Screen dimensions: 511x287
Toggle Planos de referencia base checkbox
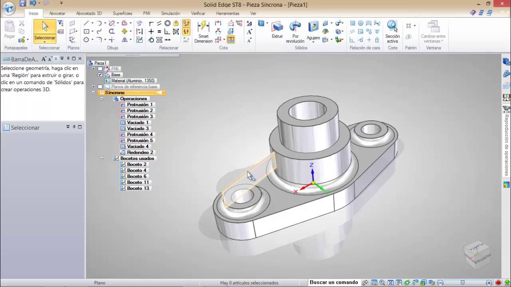[100, 86]
